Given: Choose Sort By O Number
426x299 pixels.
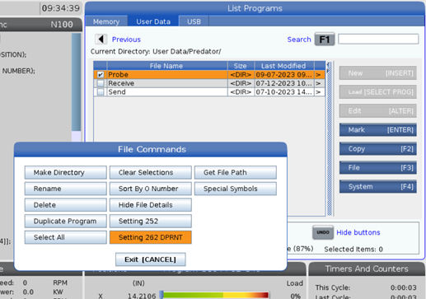Looking at the screenshot, I should click(x=151, y=189).
